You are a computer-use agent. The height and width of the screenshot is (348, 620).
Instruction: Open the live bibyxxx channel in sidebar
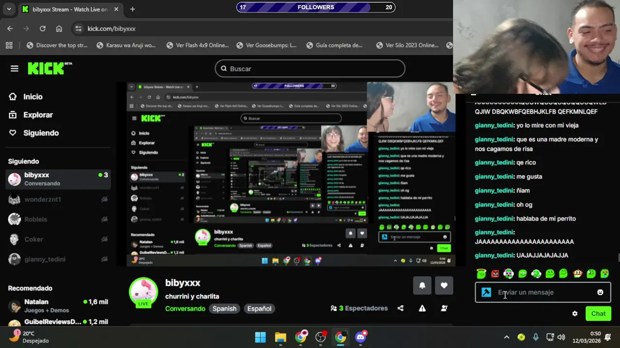(x=58, y=179)
